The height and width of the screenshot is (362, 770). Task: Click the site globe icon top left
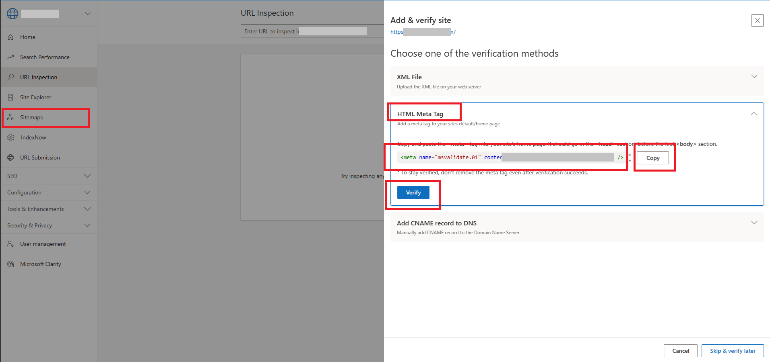(12, 13)
